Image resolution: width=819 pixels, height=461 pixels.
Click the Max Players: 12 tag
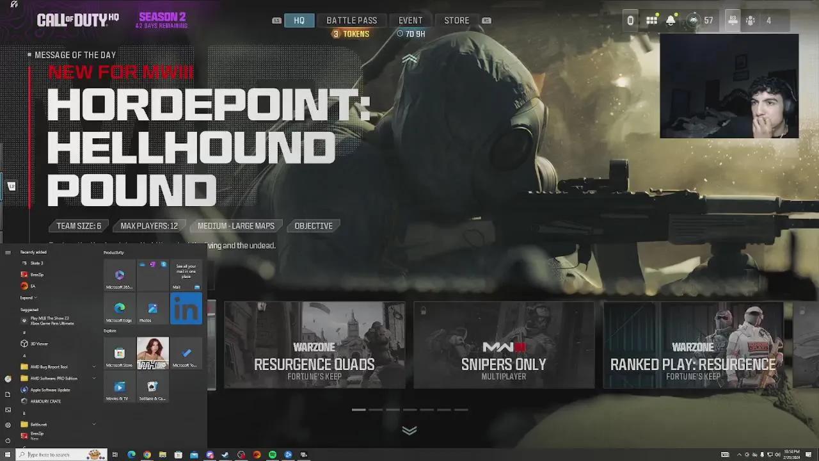149,226
